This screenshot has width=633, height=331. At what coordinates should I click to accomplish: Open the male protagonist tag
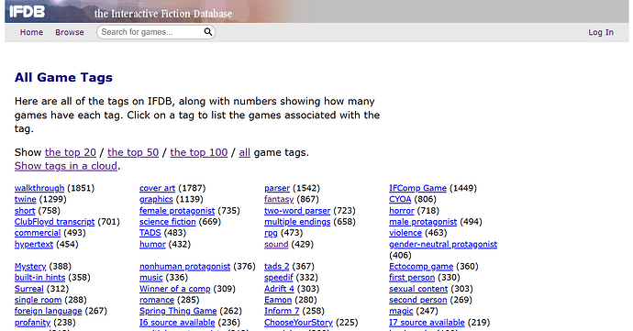coord(423,222)
